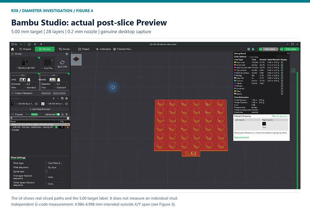Toggle Seams display checkbox

(282, 94)
